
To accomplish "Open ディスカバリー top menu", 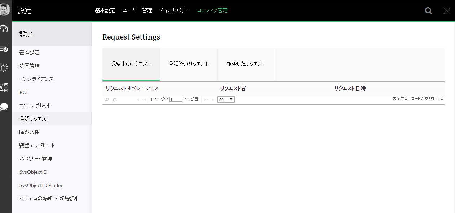I will point(175,10).
